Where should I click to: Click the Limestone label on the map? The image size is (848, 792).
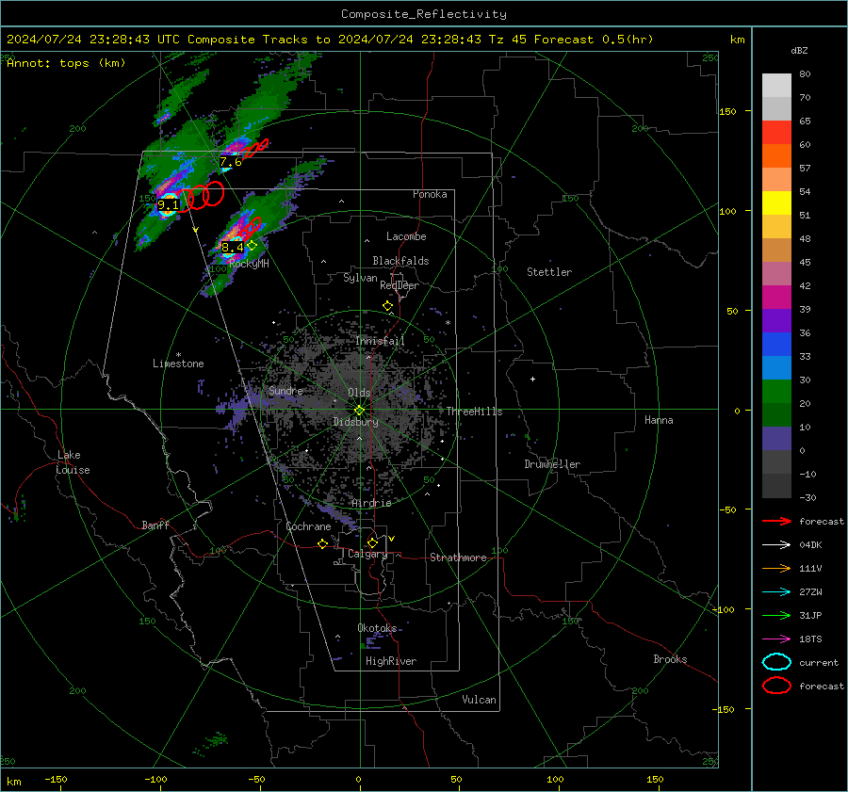tap(178, 364)
